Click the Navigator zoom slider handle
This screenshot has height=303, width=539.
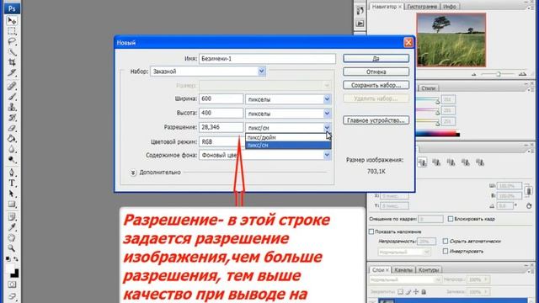[498, 74]
